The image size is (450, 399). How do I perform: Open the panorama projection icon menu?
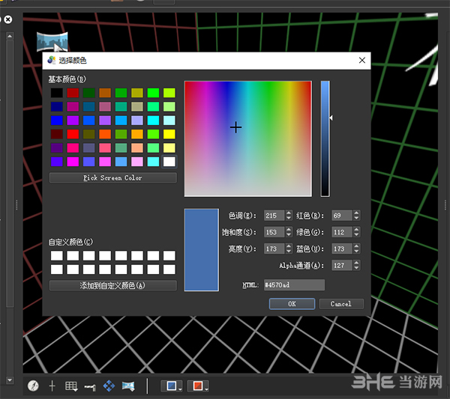(128, 386)
